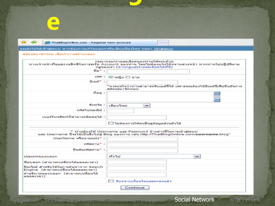Viewport: 275px width, 206px height.
Task: Click the orange สมัครสมาชิกใหม่ heading text
Action: (59, 54)
